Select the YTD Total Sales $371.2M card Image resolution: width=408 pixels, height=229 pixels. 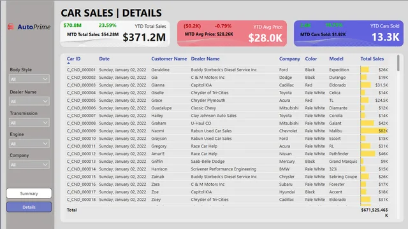(115, 34)
